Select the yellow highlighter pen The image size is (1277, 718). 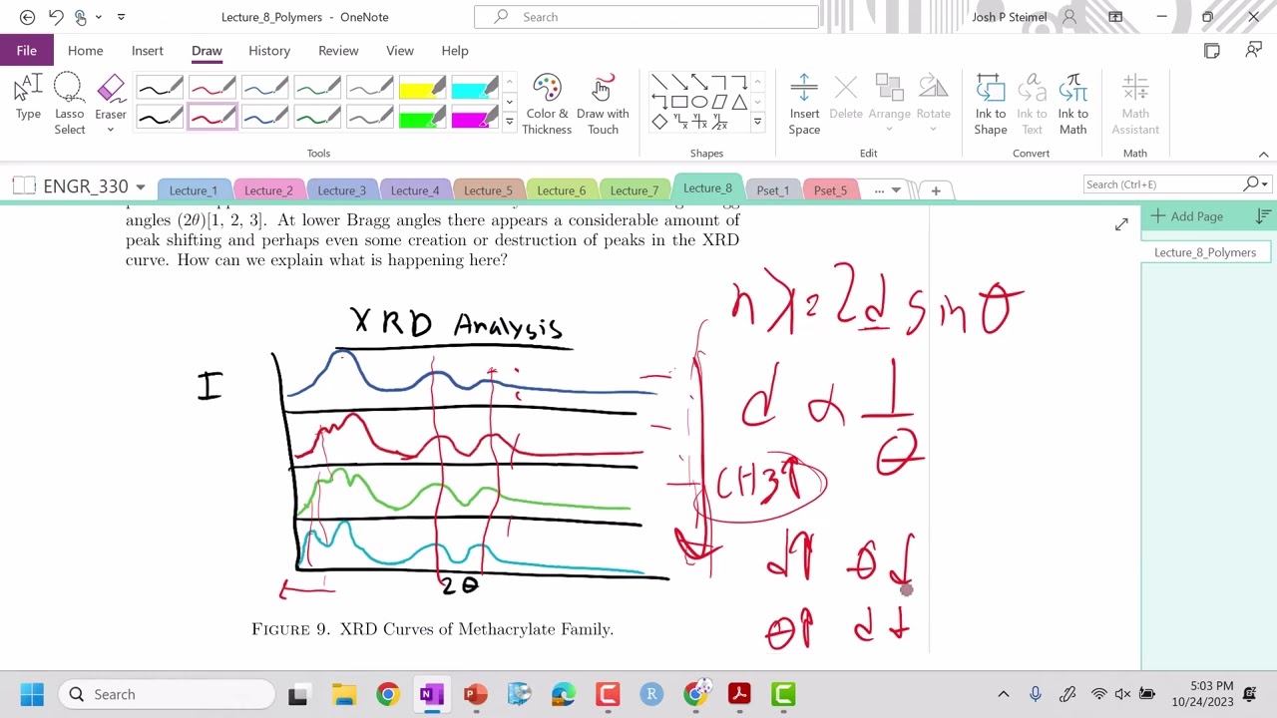tap(423, 90)
